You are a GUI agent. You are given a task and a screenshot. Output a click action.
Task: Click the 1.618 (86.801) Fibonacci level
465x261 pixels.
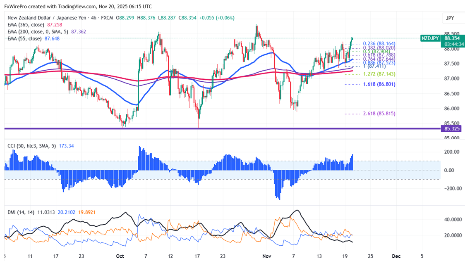pos(379,84)
